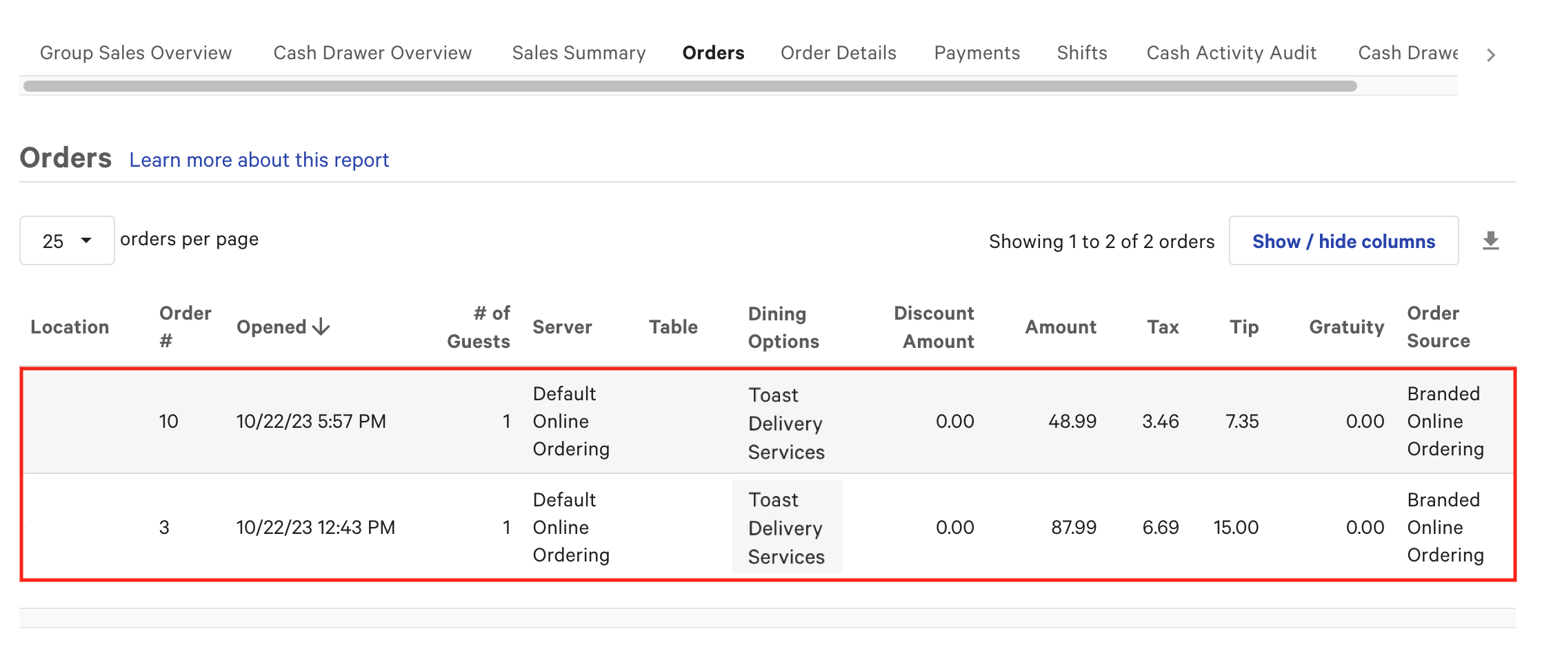Switch to the Orders tab
The image size is (1542, 660).
(713, 52)
